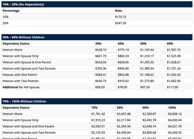
Task: Click the "10% – 20% (No Dependents)" table header
Action: pos(23,4)
